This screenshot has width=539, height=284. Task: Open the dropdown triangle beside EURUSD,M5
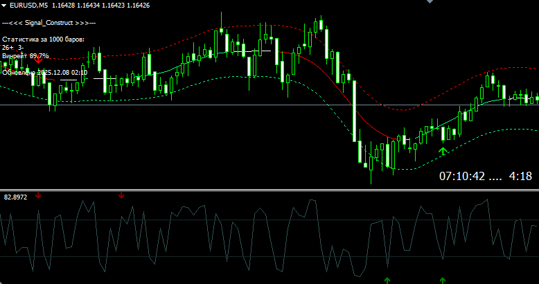click(5, 6)
